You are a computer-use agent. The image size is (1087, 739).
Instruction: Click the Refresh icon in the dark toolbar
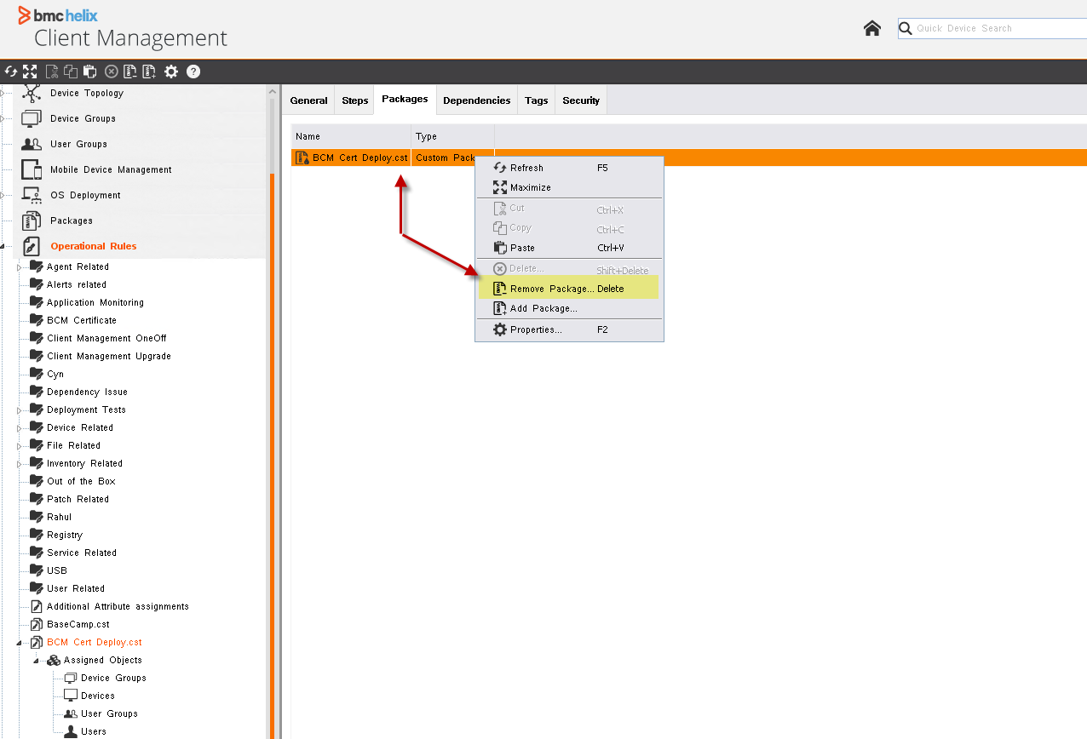(x=11, y=72)
